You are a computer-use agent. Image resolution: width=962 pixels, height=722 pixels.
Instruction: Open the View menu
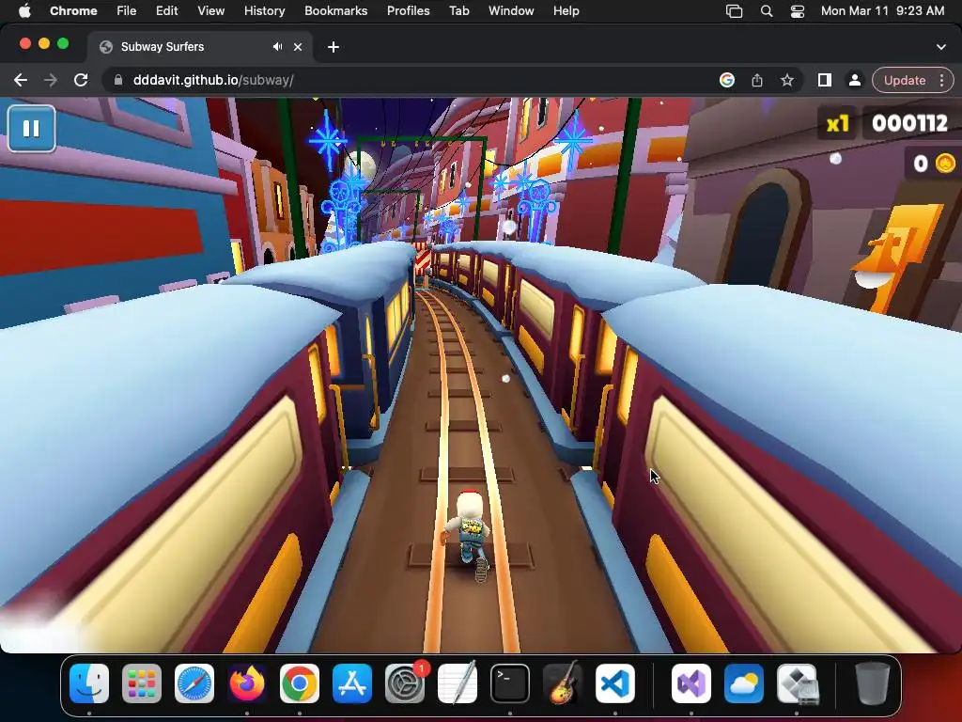210,10
